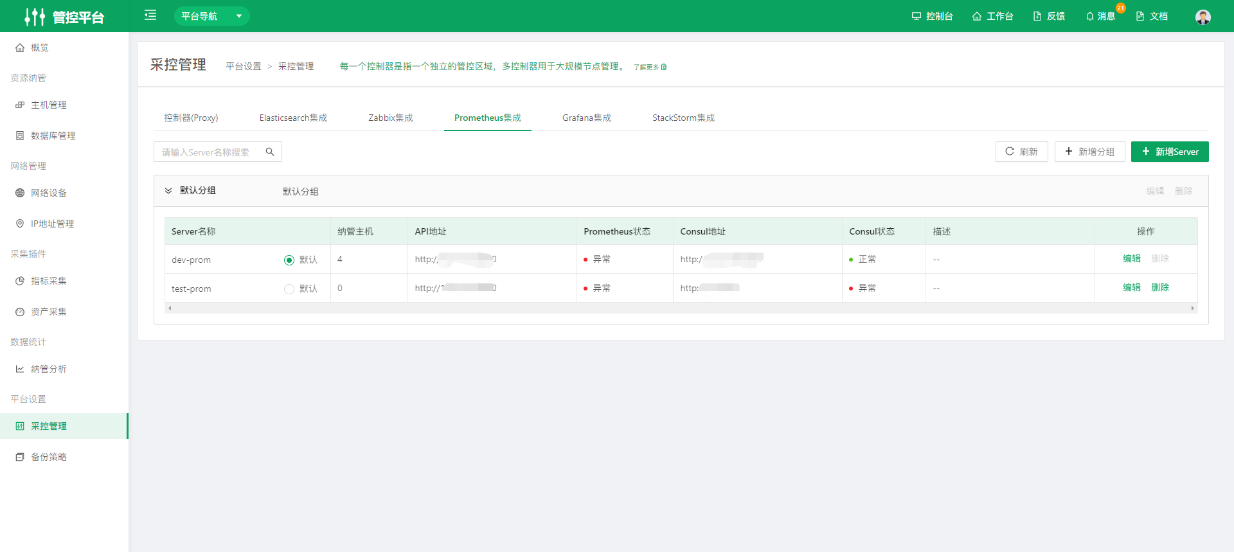
Task: Select test-prom default radio button
Action: coord(289,289)
